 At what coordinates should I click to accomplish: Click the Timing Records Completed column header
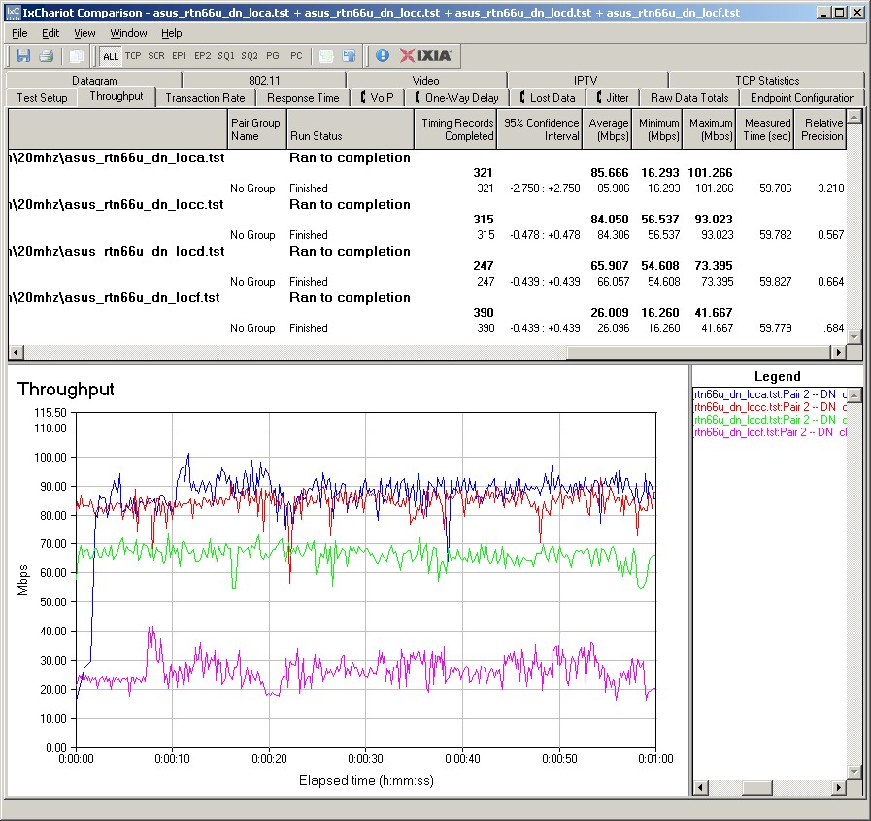455,129
